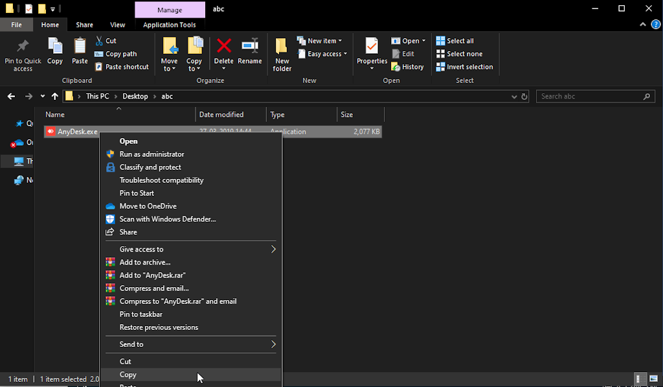This screenshot has width=663, height=387.
Task: Switch to details view in status bar
Action: click(x=640, y=379)
